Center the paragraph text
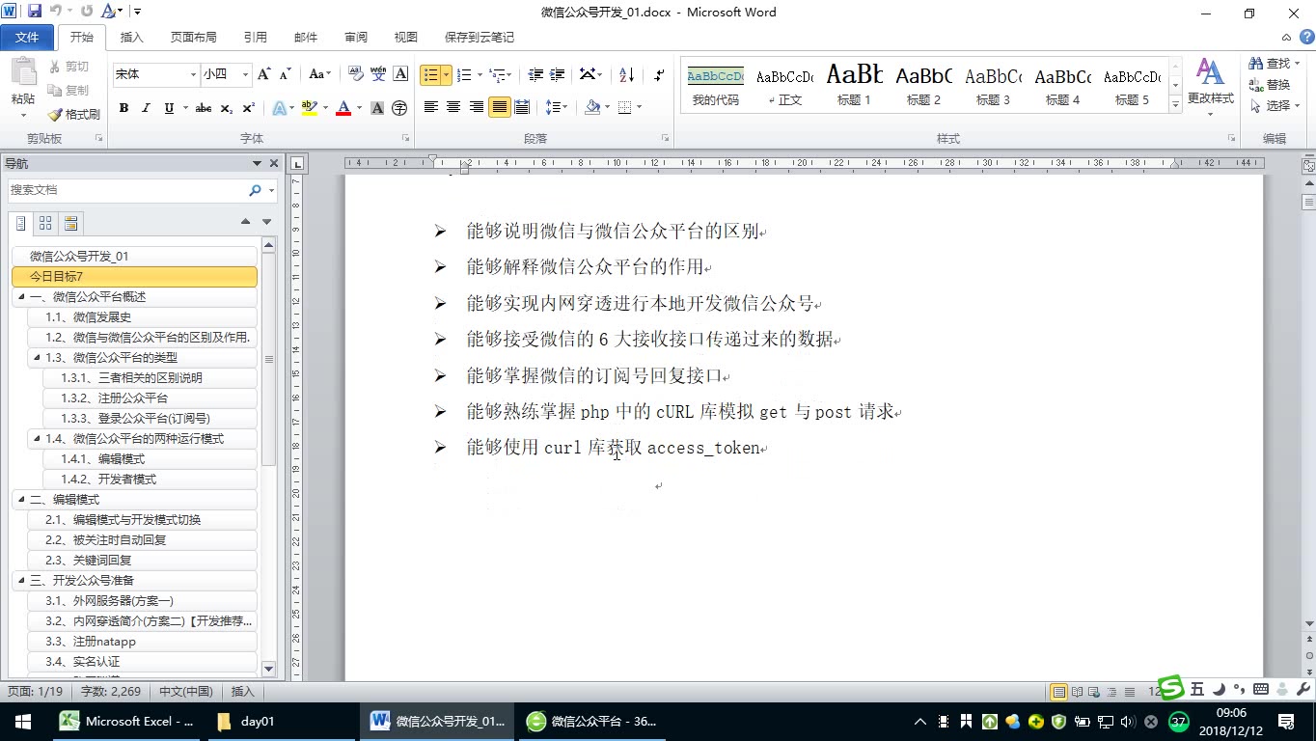1316x741 pixels. (453, 107)
